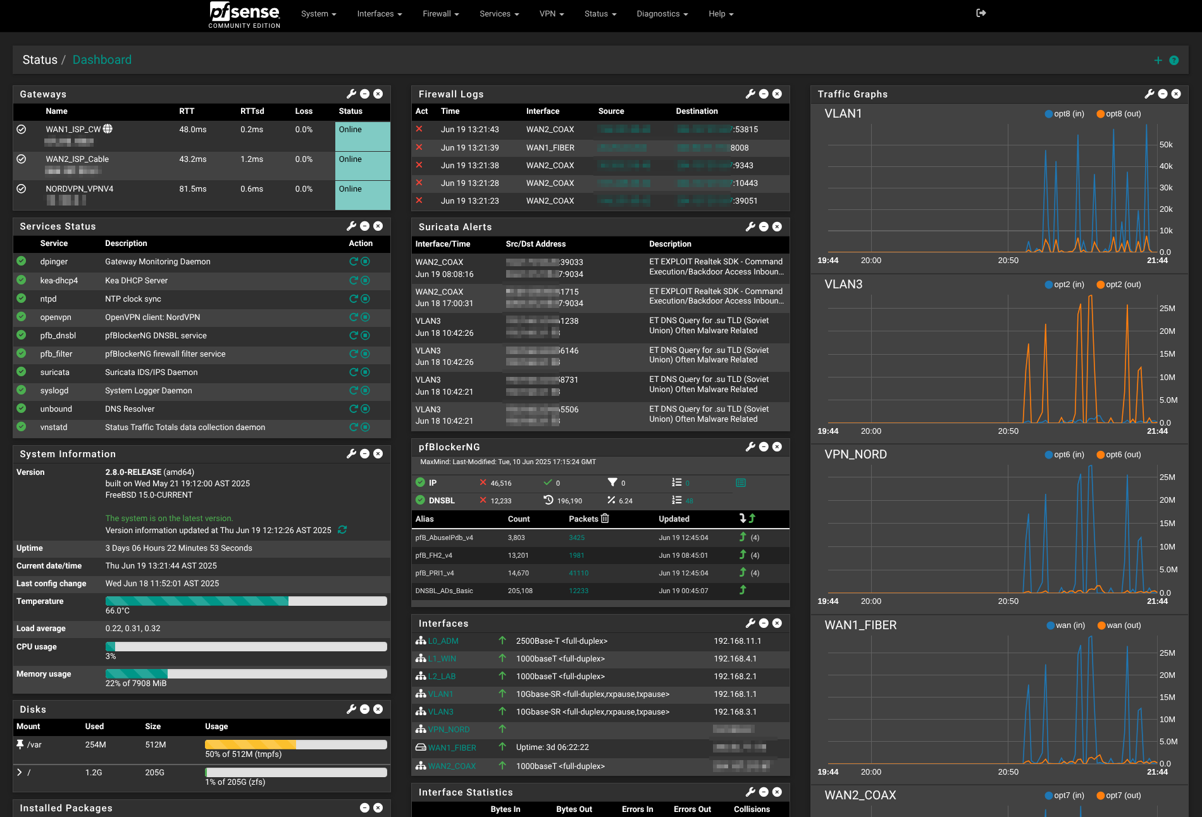This screenshot has height=817, width=1202.
Task: Open the L0_ADM interface link
Action: (443, 641)
